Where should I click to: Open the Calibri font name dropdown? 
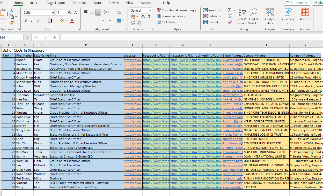pos(53,13)
